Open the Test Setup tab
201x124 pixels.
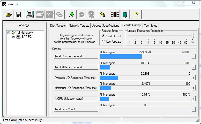point(151,26)
